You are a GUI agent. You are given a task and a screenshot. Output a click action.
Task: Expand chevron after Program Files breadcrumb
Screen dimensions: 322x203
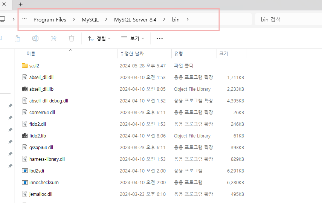pyautogui.click(x=74, y=19)
